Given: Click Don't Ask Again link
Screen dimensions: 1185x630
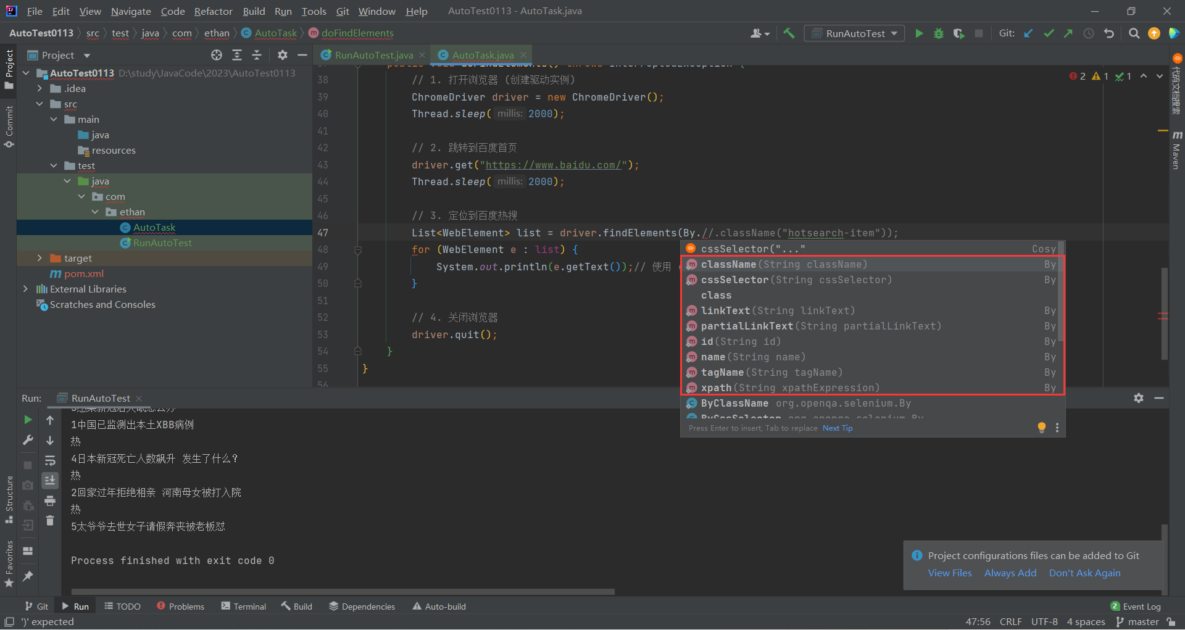Looking at the screenshot, I should (1084, 573).
